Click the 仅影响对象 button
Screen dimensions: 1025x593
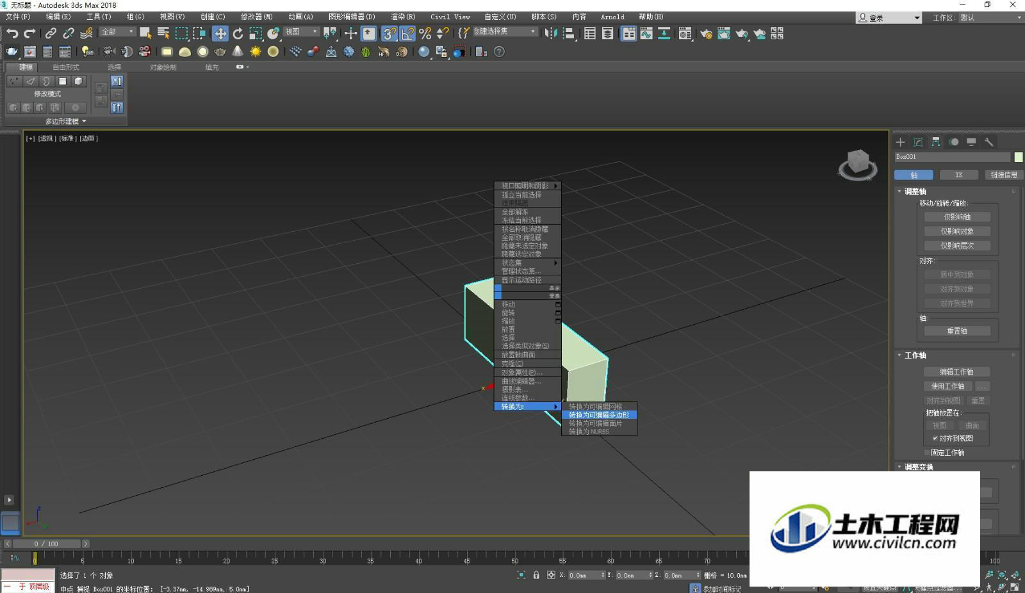pyautogui.click(x=957, y=231)
